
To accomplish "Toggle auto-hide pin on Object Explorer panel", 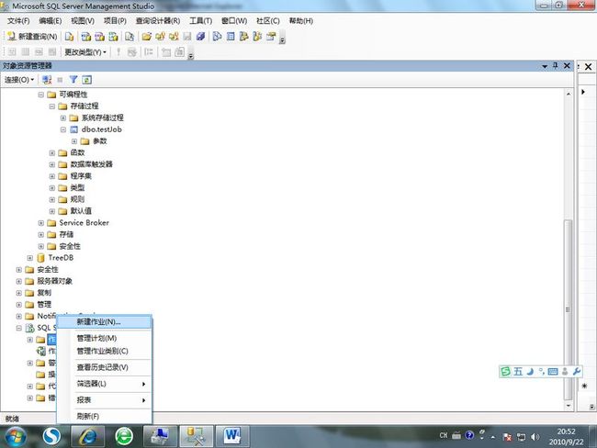I will (556, 66).
